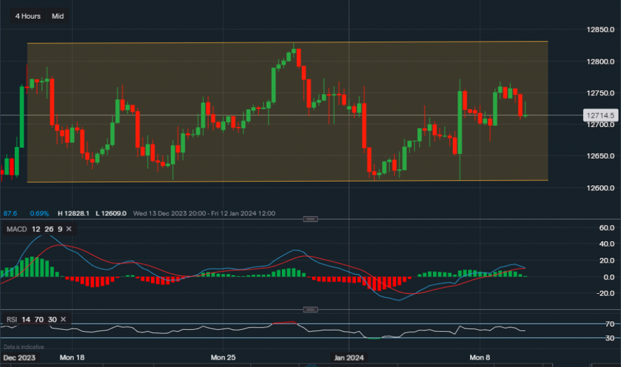Select the Mon 25 time axis marker

point(224,358)
